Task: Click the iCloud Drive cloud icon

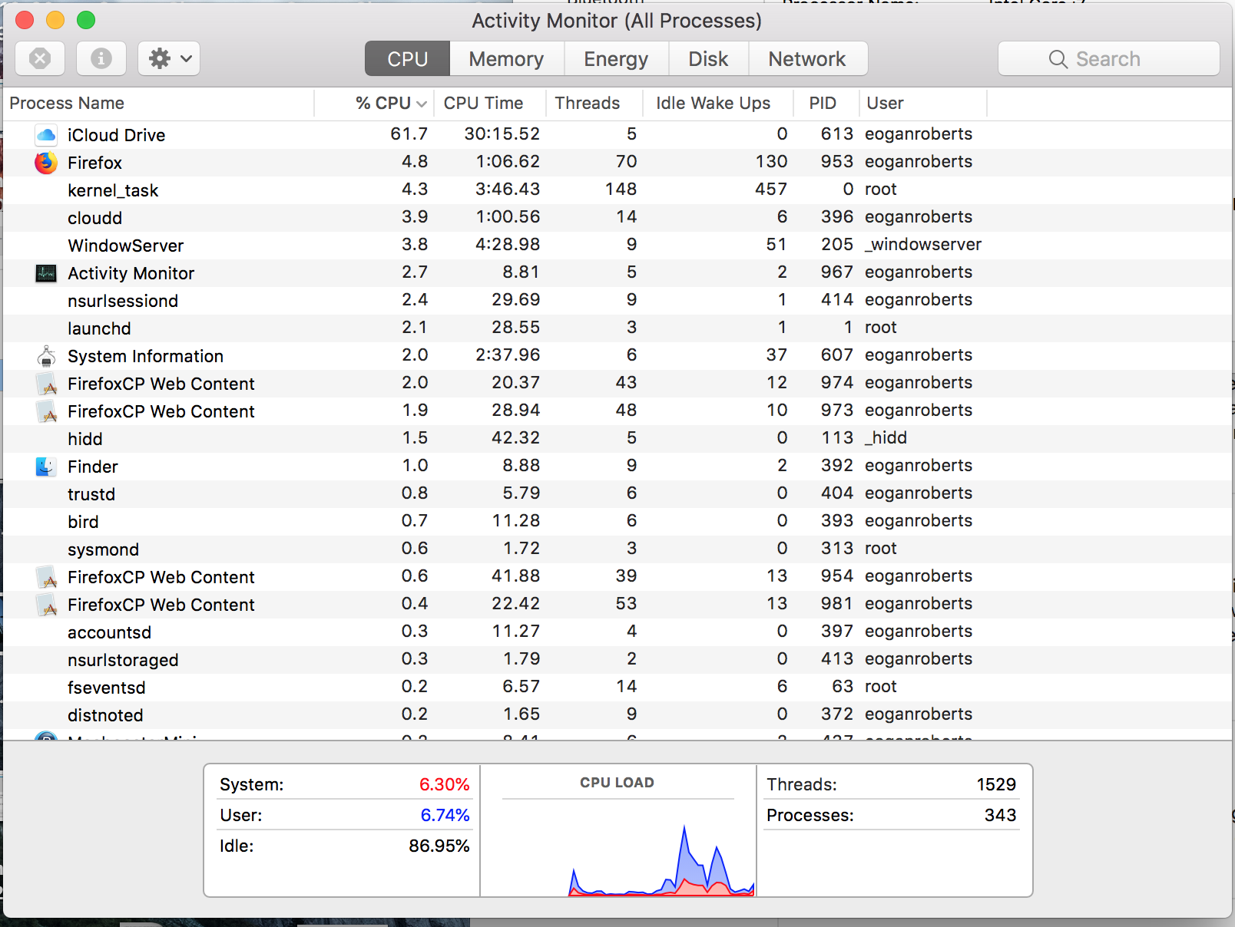Action: pyautogui.click(x=46, y=135)
